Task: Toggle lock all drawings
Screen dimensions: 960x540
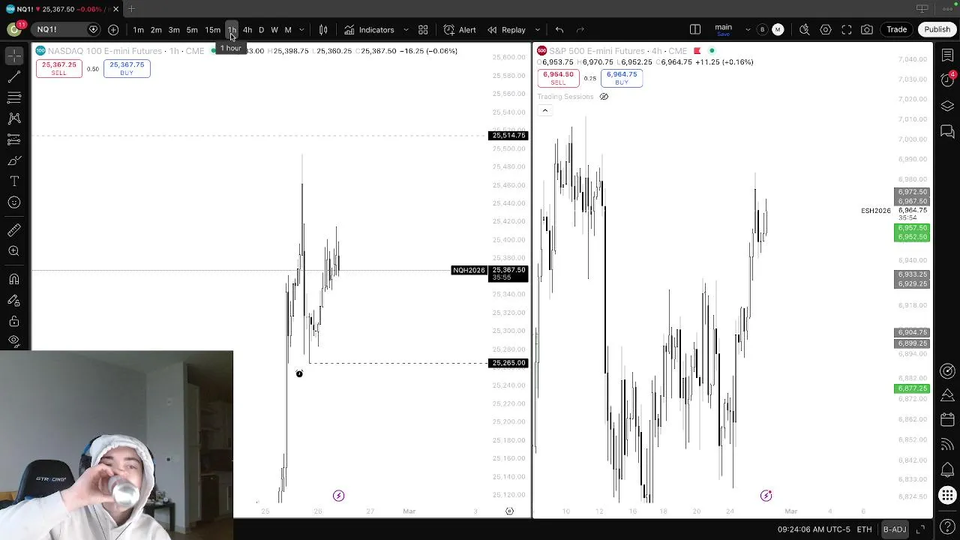Action: point(13,321)
